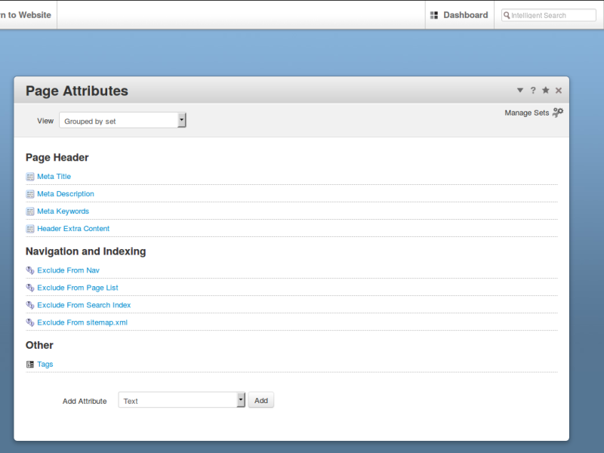Click the Add button

[x=260, y=400]
